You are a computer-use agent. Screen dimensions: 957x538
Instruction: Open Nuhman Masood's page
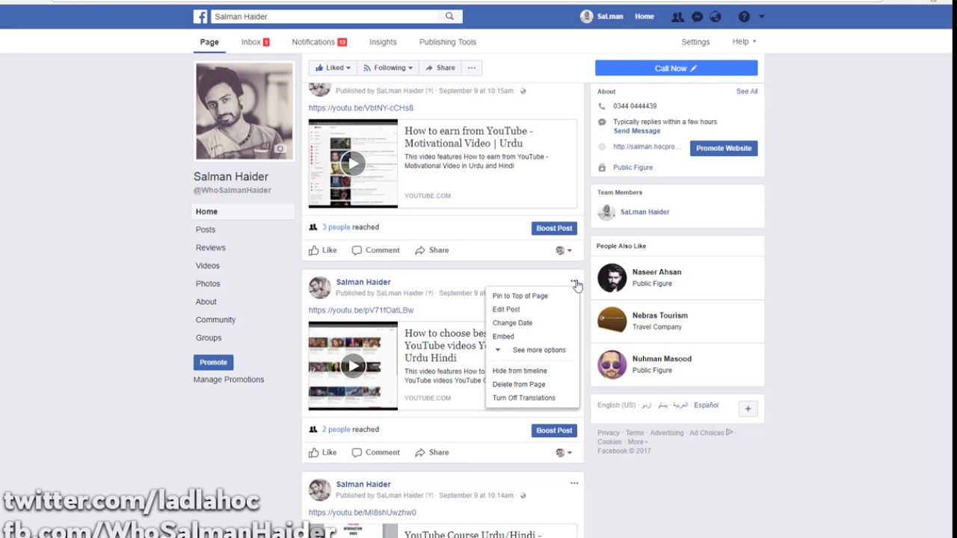tap(662, 359)
